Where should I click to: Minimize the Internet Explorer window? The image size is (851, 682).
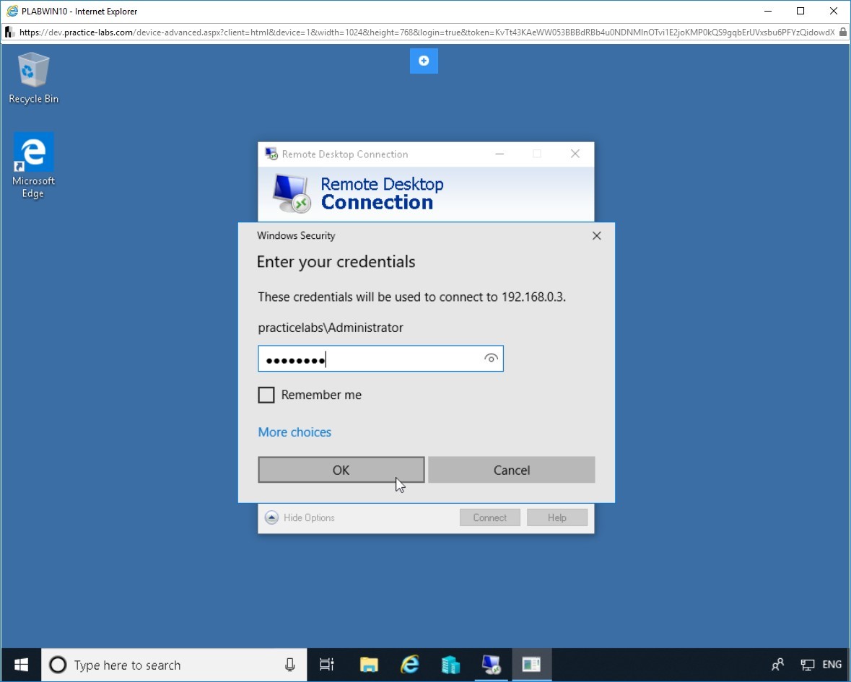pyautogui.click(x=767, y=11)
